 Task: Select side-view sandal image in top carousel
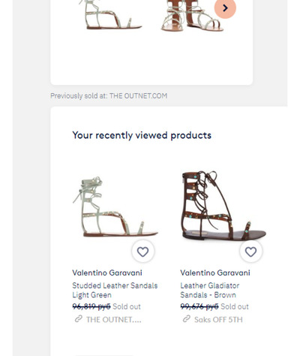[x=110, y=14]
